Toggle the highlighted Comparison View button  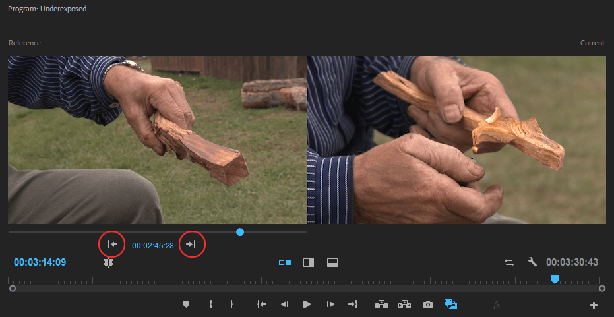(450, 304)
